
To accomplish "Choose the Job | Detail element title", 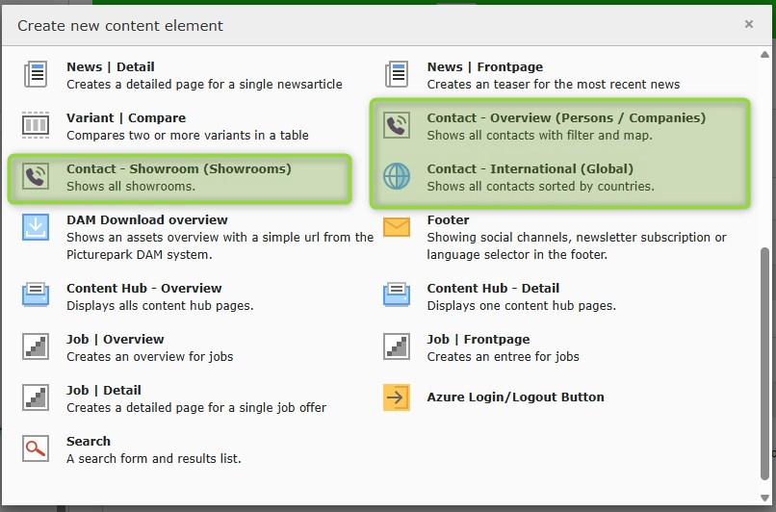I will tap(104, 390).
